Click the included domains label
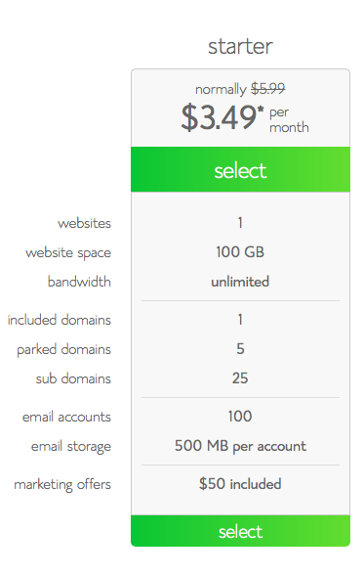Screen dimensions: 364x576 [x=59, y=320]
